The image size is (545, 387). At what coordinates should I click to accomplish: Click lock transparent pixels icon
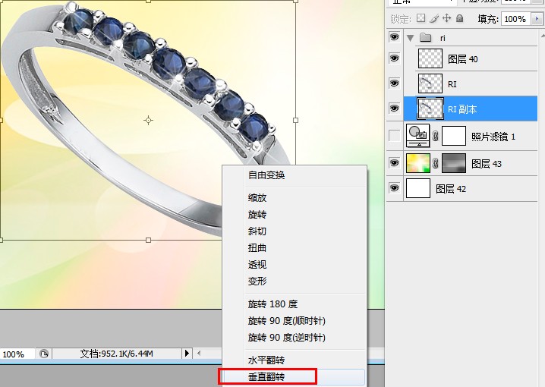[421, 18]
